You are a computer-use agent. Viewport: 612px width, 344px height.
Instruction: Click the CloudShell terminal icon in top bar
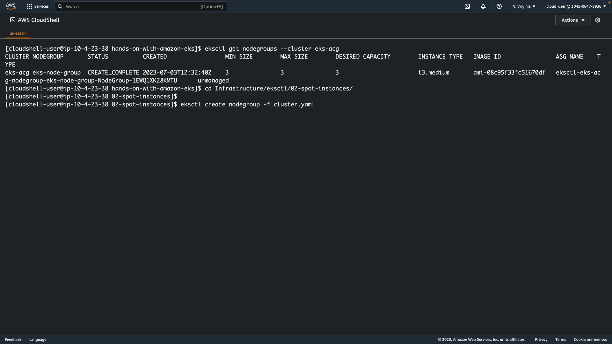click(467, 6)
